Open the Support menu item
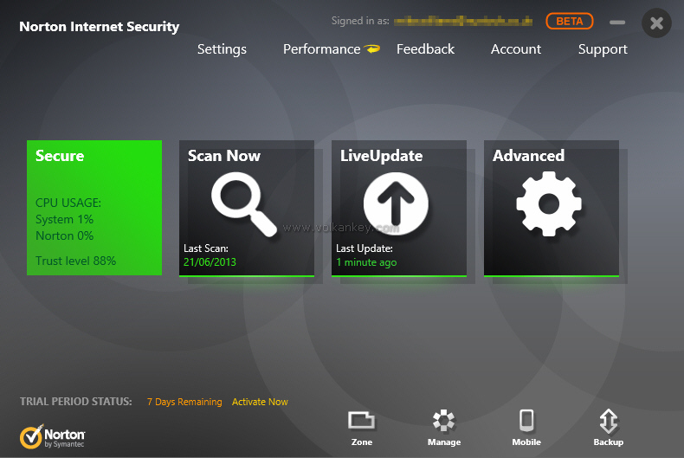Image resolution: width=684 pixels, height=458 pixels. pyautogui.click(x=603, y=49)
